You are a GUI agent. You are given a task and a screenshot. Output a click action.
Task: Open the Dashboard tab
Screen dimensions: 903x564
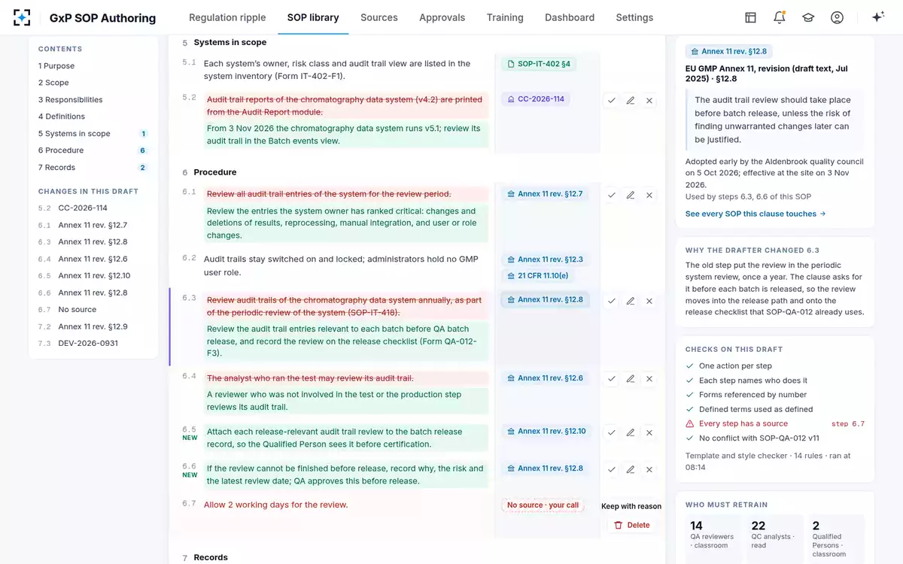(570, 17)
